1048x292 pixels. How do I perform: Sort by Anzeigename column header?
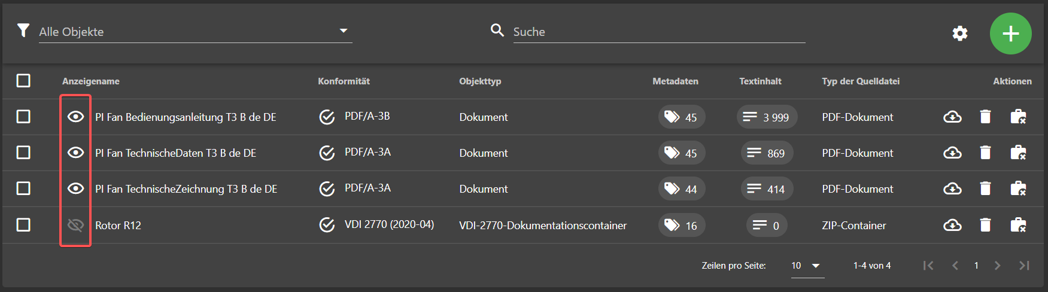pos(91,81)
